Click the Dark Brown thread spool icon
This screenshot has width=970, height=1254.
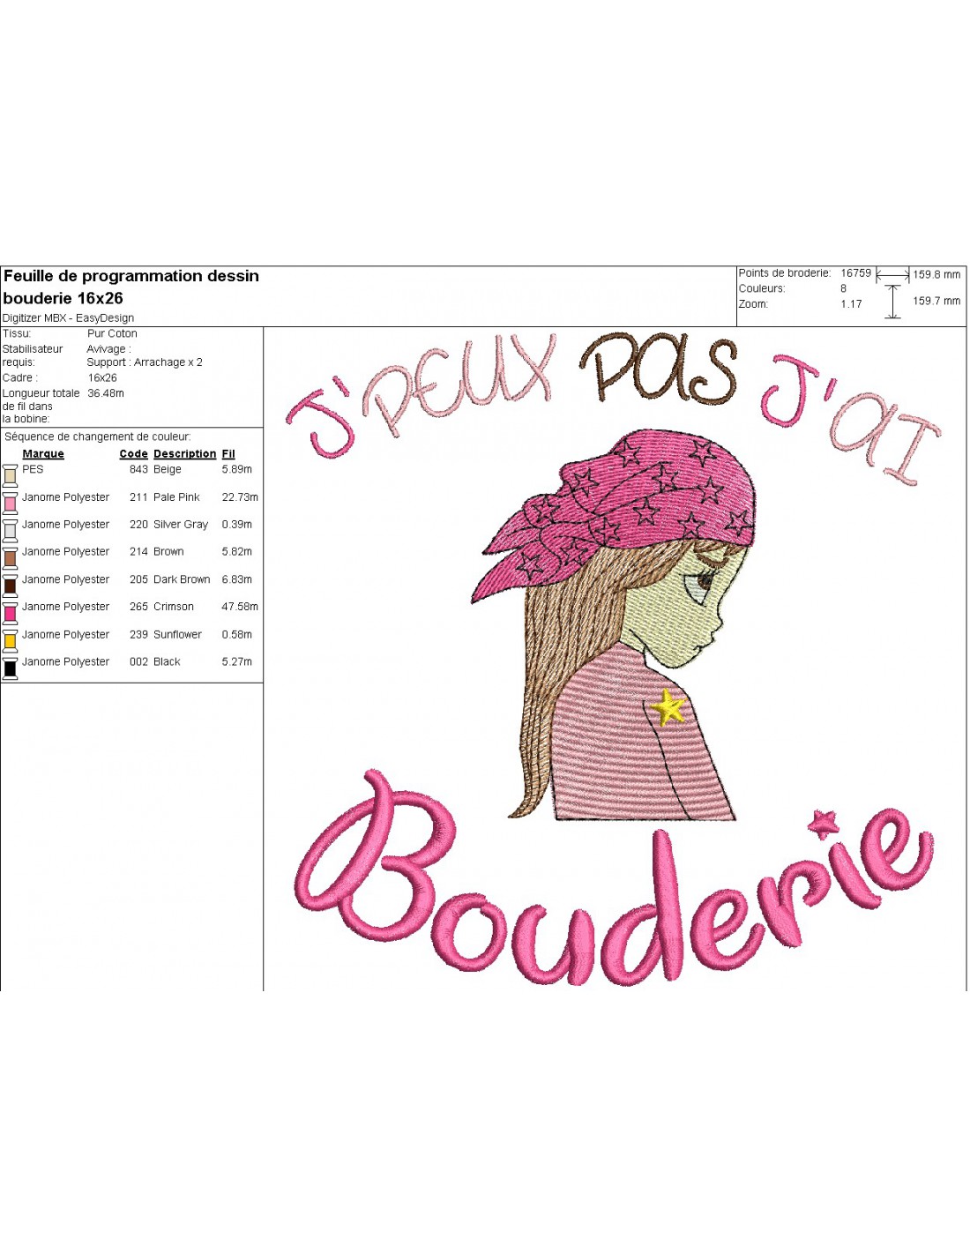pyautogui.click(x=10, y=585)
